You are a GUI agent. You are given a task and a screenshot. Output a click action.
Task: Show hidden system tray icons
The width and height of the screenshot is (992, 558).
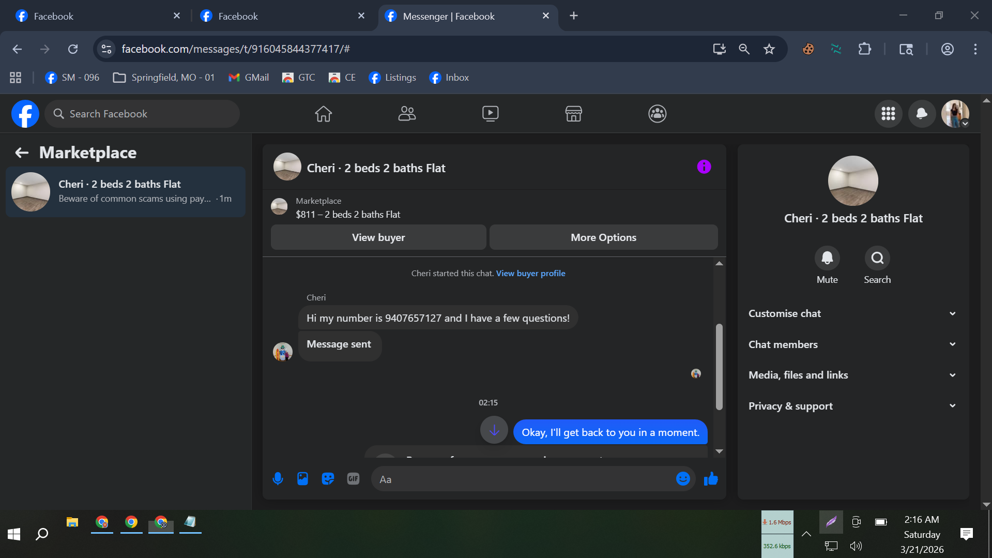click(x=806, y=534)
